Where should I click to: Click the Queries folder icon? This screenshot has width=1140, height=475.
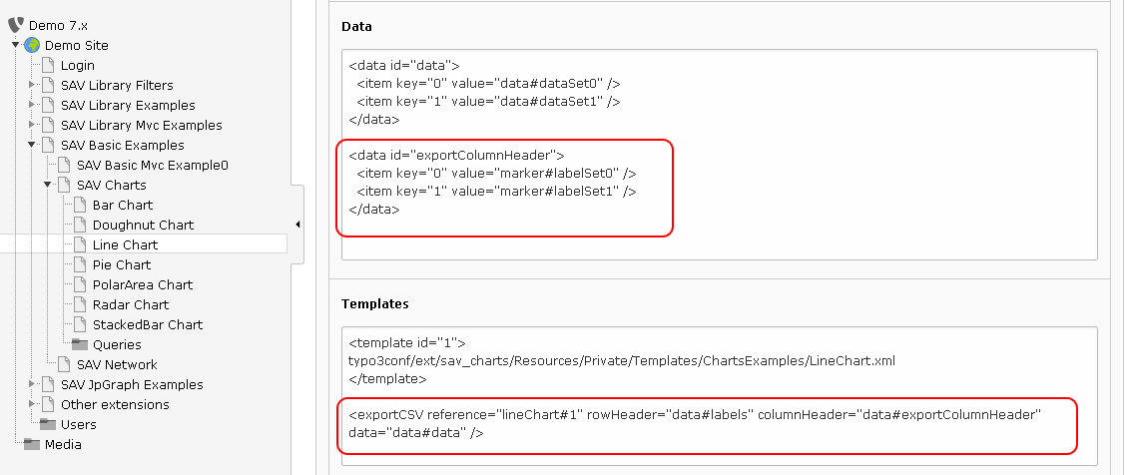click(x=80, y=344)
